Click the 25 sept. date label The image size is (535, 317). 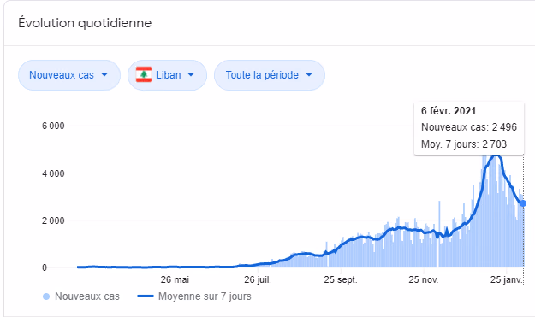pyautogui.click(x=341, y=279)
